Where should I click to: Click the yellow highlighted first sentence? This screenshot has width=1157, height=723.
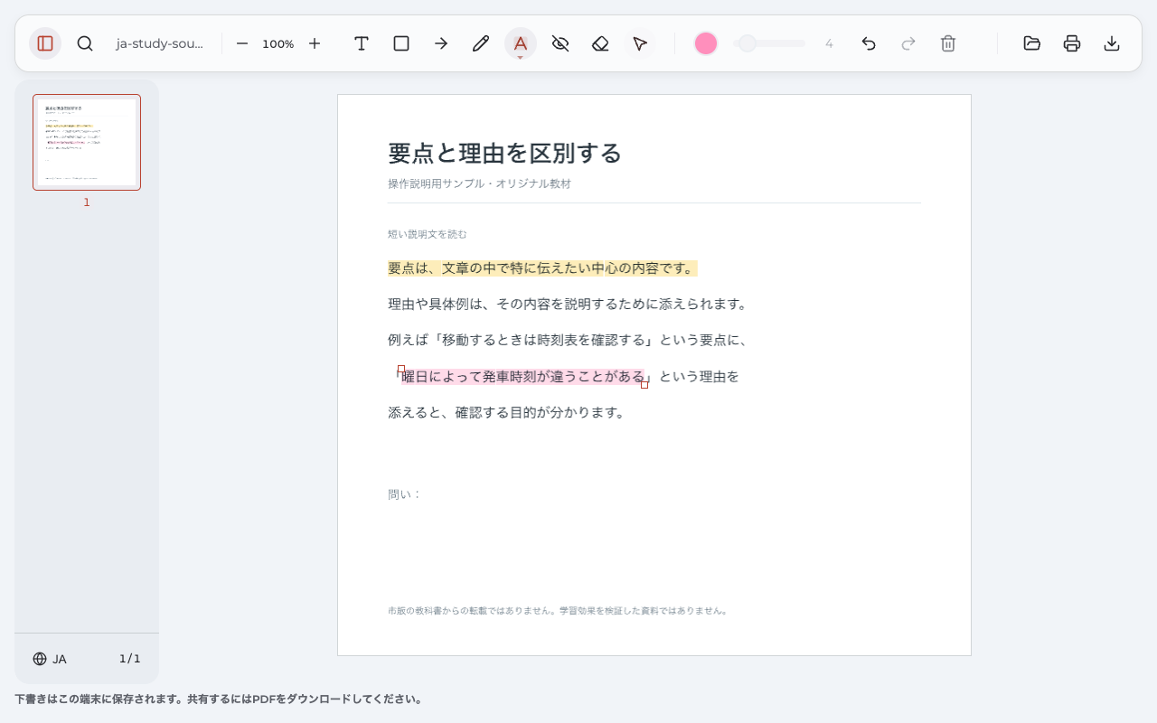pyautogui.click(x=542, y=268)
